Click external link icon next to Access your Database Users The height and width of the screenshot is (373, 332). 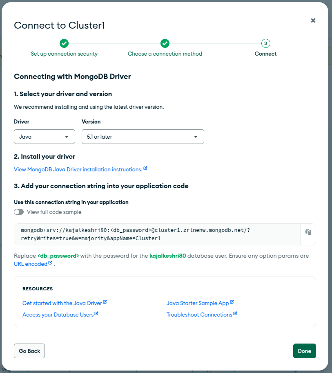click(96, 313)
